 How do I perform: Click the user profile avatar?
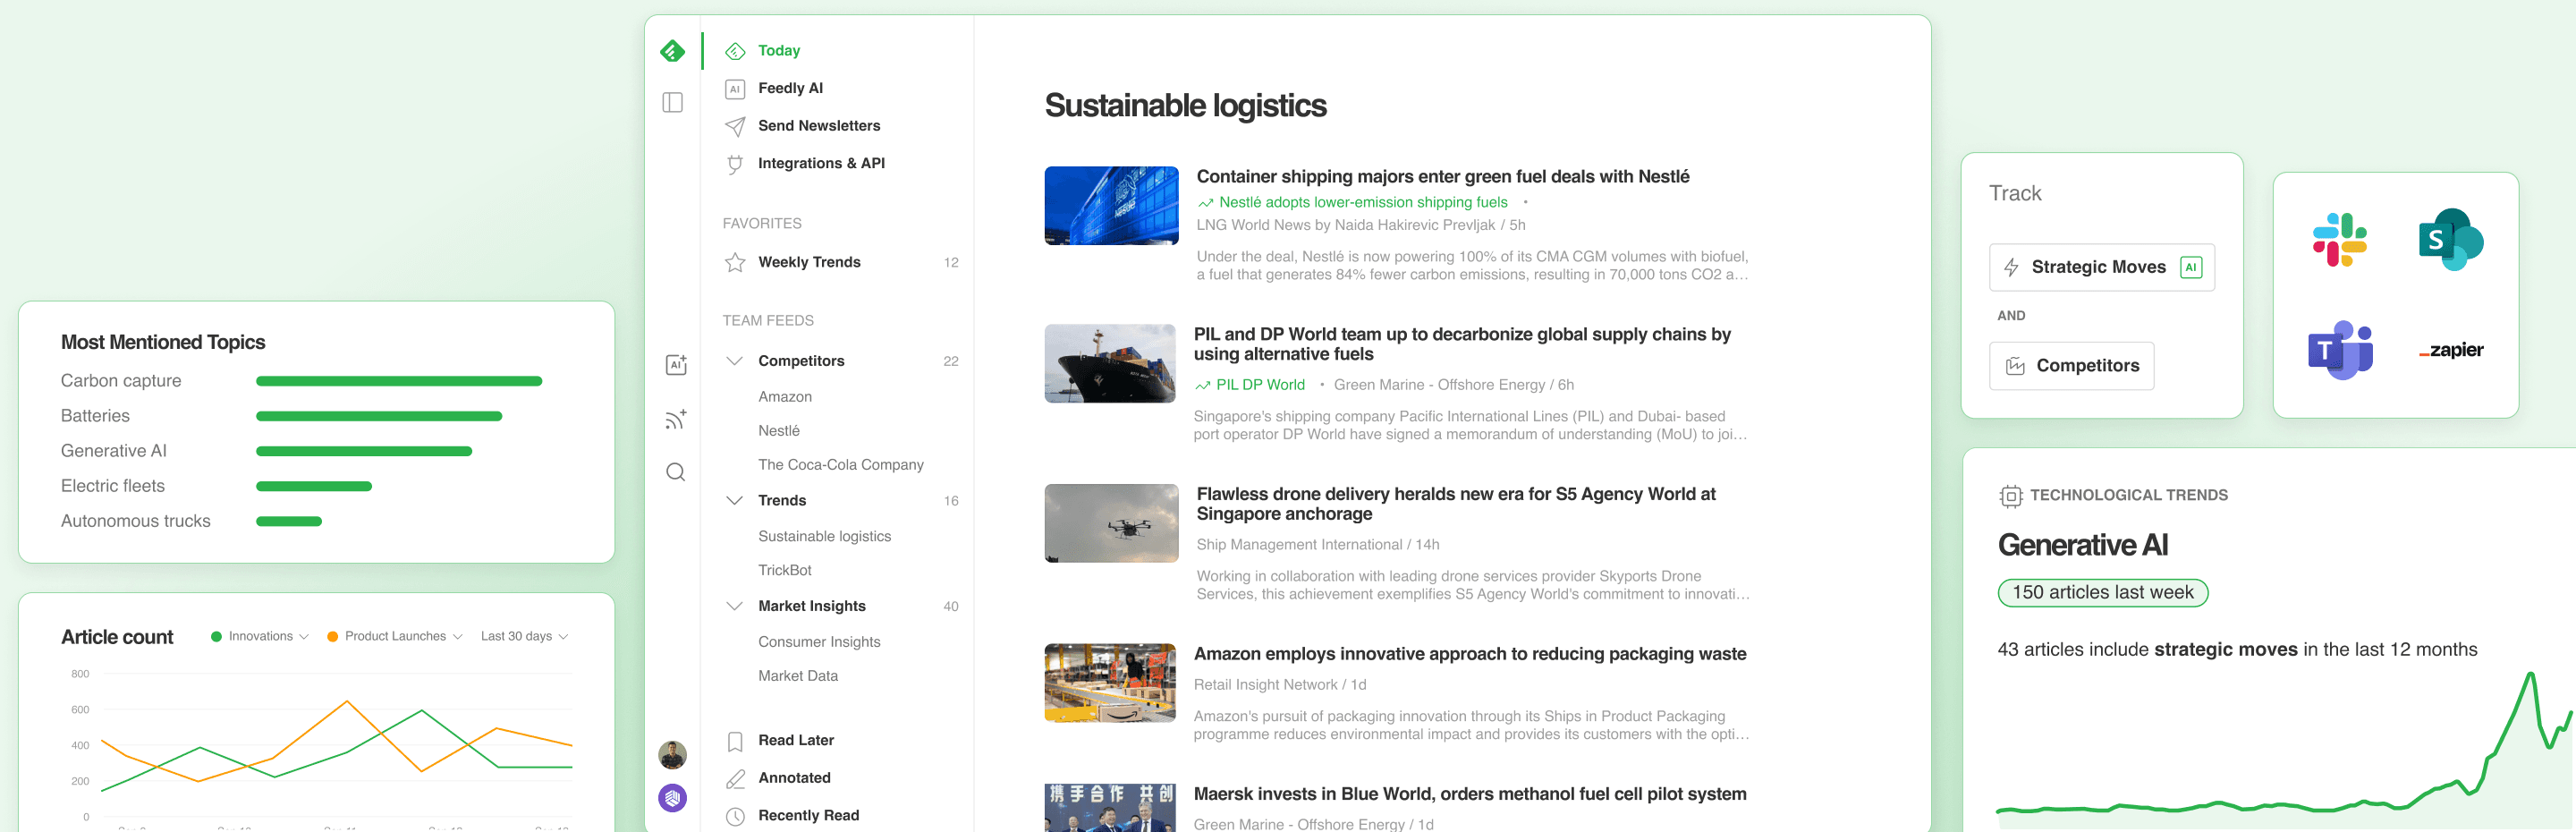(673, 755)
